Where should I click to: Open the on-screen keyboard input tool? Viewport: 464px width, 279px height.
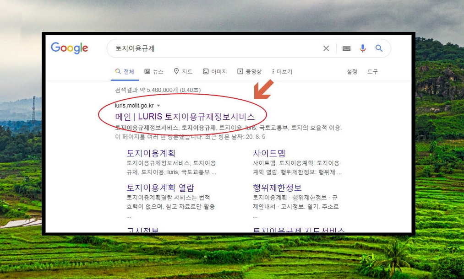[347, 48]
